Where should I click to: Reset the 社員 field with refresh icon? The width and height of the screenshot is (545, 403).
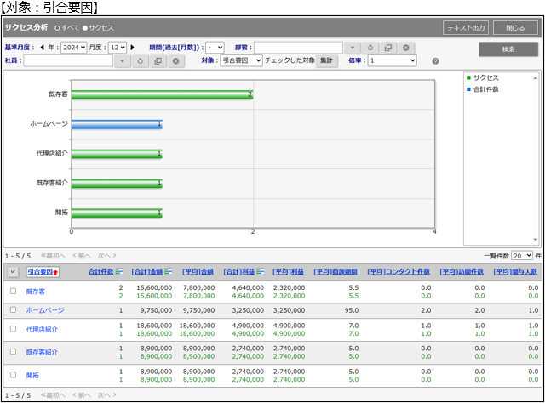(140, 61)
